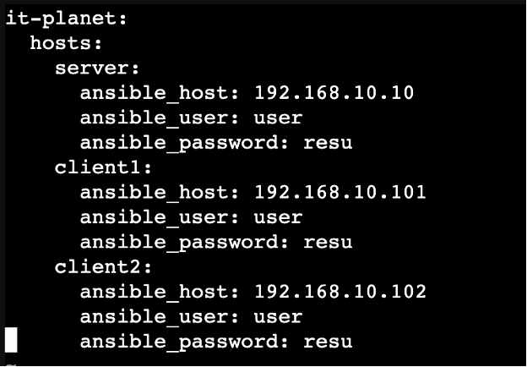This screenshot has height=367, width=527.
Task: Click the resu password value under client1
Action: (328, 242)
